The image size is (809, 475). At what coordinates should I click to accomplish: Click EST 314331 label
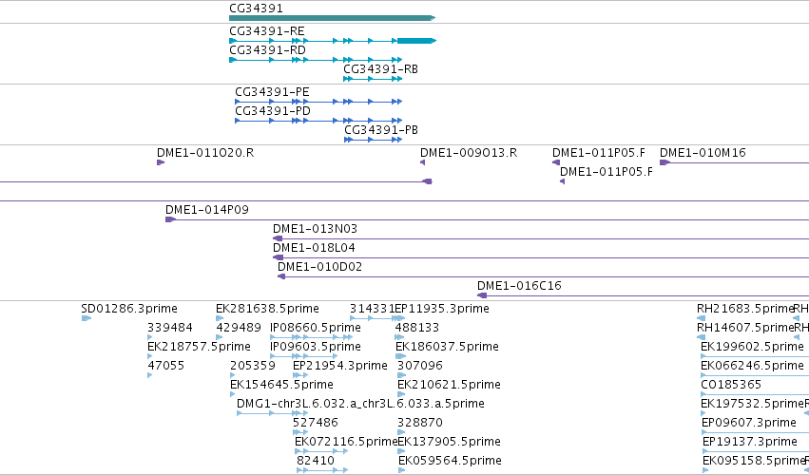pos(372,309)
